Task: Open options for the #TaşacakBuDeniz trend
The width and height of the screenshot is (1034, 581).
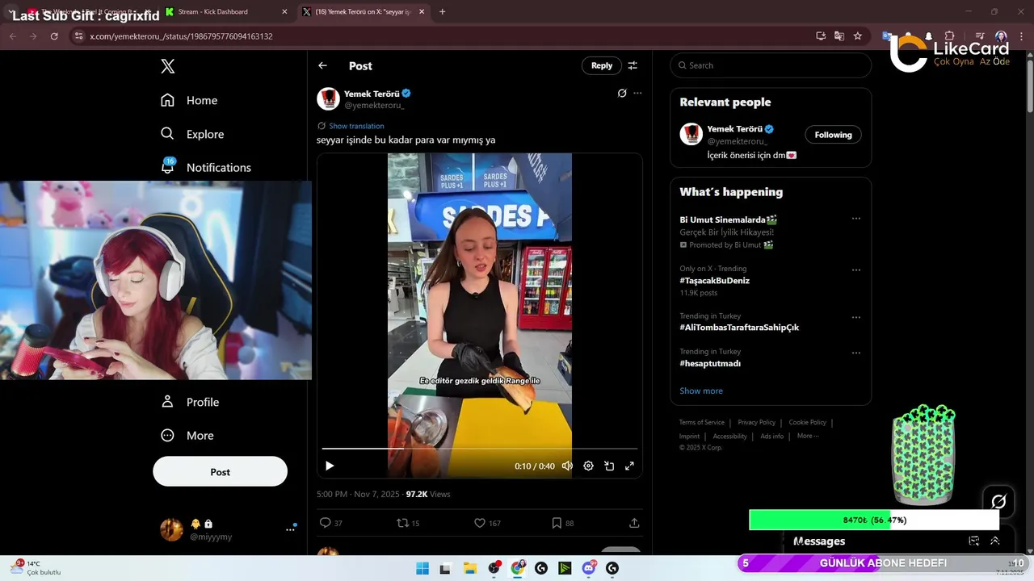Action: click(x=856, y=270)
